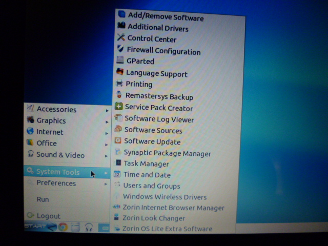Screen dimensions: 328x246
Task: Click the System Tools gear icon
Action: [30, 171]
